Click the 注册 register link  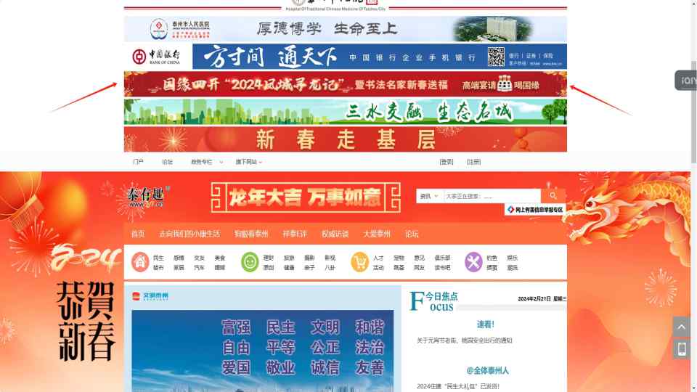[474, 162]
